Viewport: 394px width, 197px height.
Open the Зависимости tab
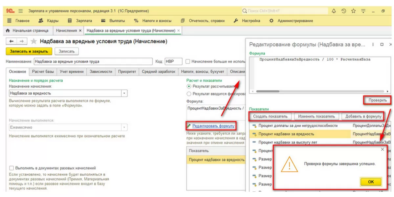point(101,72)
